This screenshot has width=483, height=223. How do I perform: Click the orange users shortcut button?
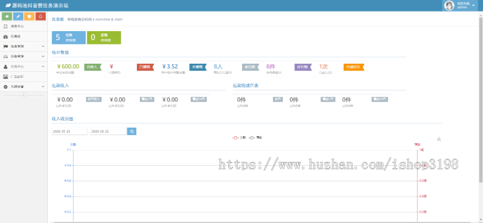pos(30,16)
